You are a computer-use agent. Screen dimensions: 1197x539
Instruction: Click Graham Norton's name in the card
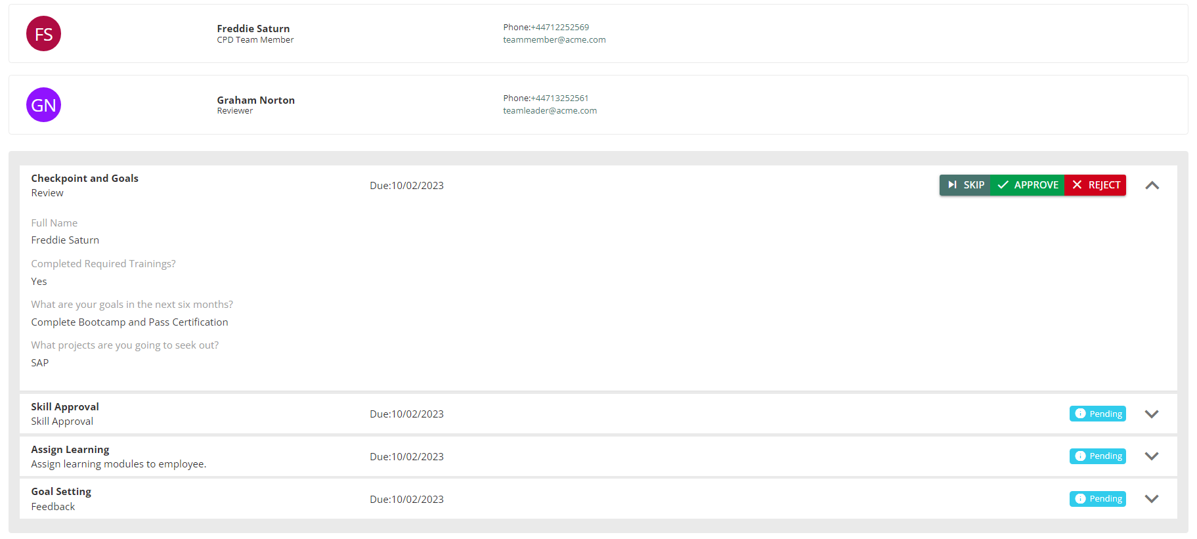coord(255,100)
